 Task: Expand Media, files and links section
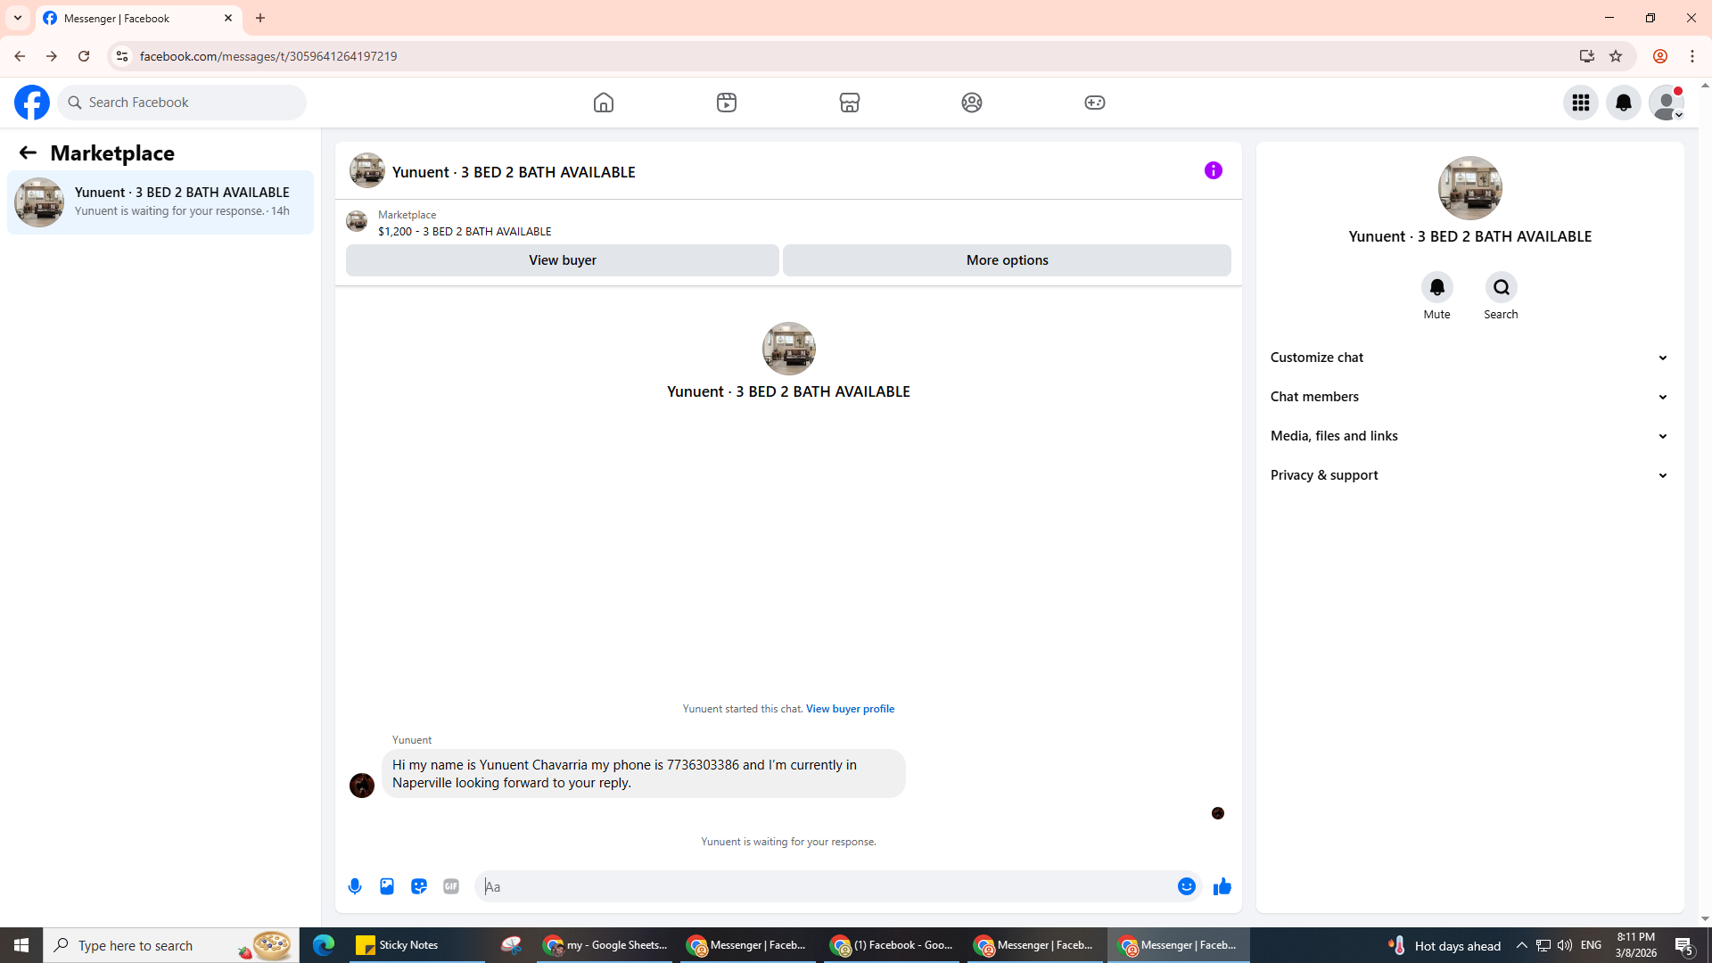point(1469,436)
